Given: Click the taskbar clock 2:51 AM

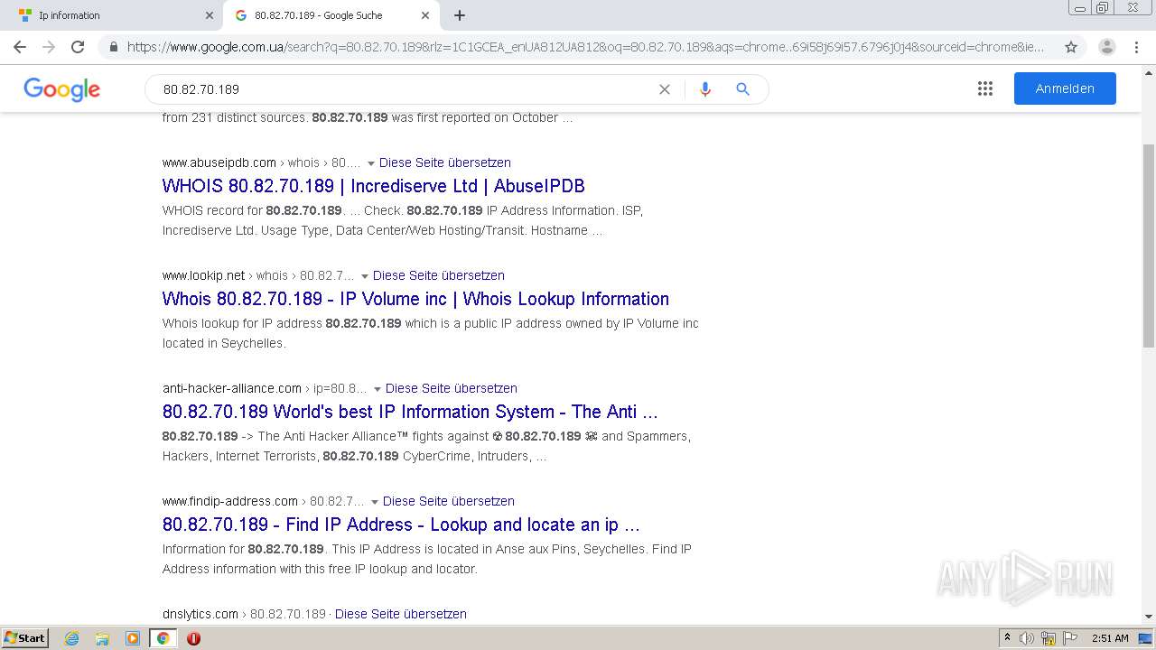Looking at the screenshot, I should pos(1110,638).
